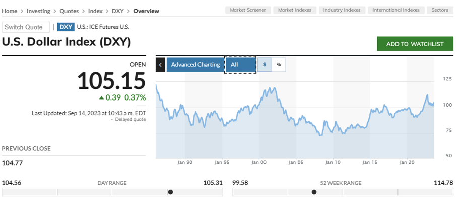464x198 pixels.
Task: Open Market Indexes tab
Action: [x=295, y=10]
